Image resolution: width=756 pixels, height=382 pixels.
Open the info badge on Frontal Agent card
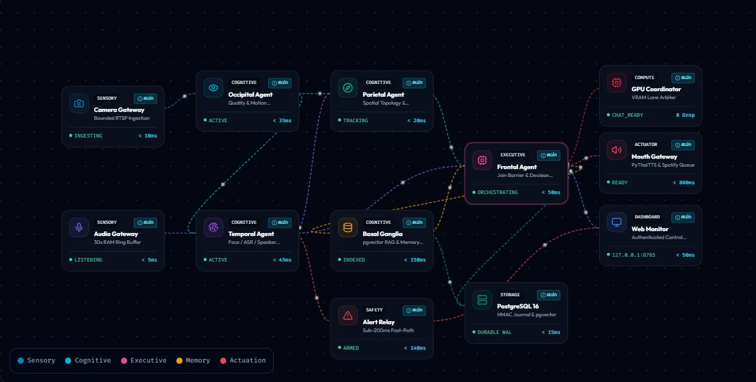point(549,155)
